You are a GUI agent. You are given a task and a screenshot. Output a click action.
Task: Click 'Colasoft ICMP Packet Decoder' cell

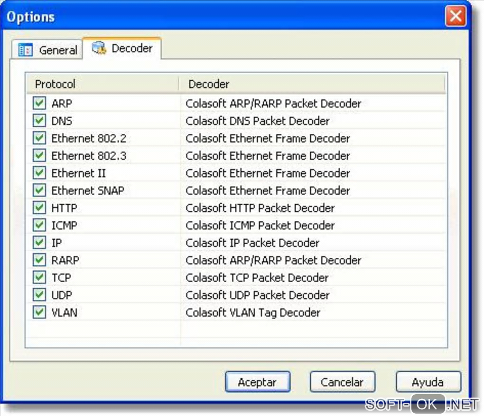tap(260, 226)
